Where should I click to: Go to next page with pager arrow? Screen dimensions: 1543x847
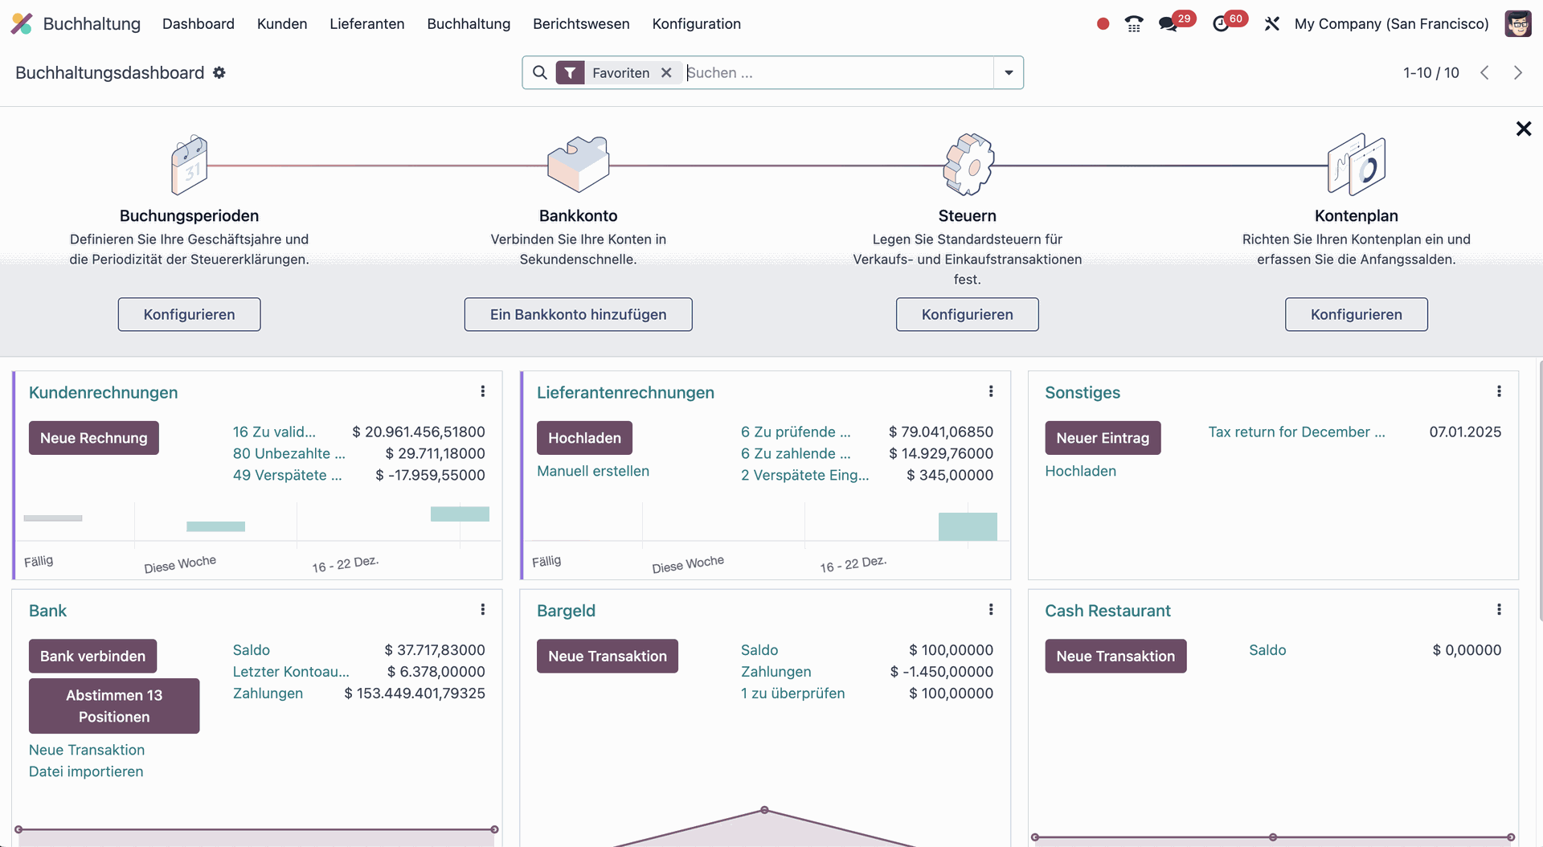(1517, 73)
